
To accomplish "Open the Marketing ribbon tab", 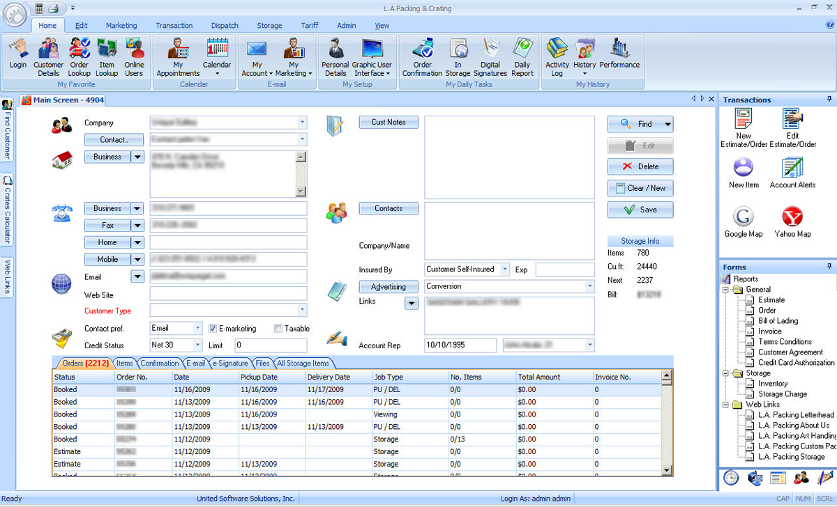I will tap(121, 26).
